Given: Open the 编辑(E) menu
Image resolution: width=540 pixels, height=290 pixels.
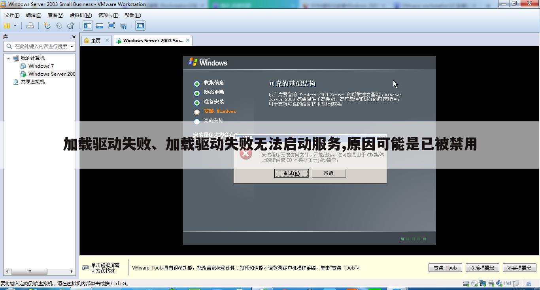Looking at the screenshot, I should pyautogui.click(x=34, y=15).
